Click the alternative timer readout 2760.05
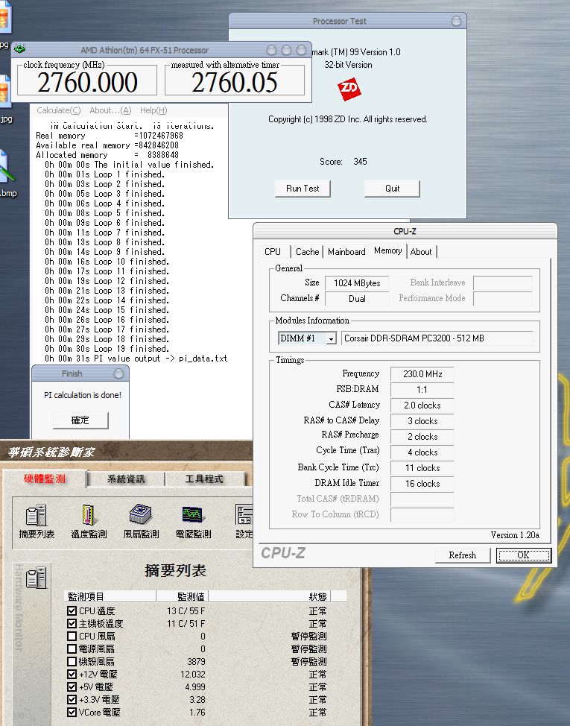 [x=235, y=83]
